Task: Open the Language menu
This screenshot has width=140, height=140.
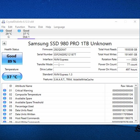Action: click(x=59, y=27)
